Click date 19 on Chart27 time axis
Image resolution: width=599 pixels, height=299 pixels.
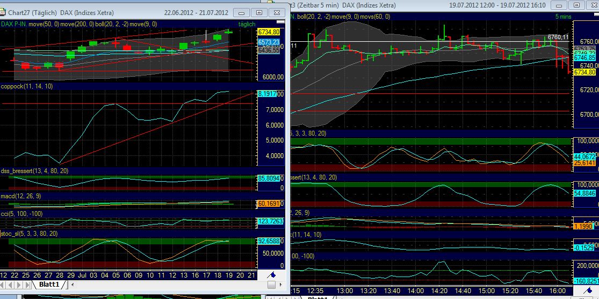click(229, 275)
